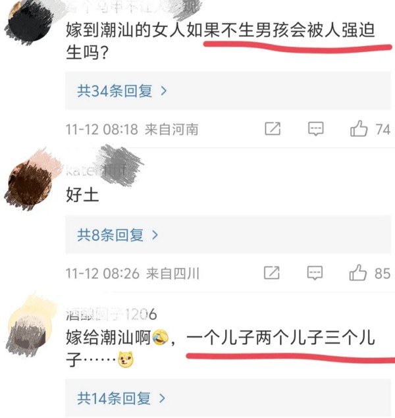Tap the 嫁到潮汕的女人 comment text
The height and width of the screenshot is (418, 395).
pos(221,41)
